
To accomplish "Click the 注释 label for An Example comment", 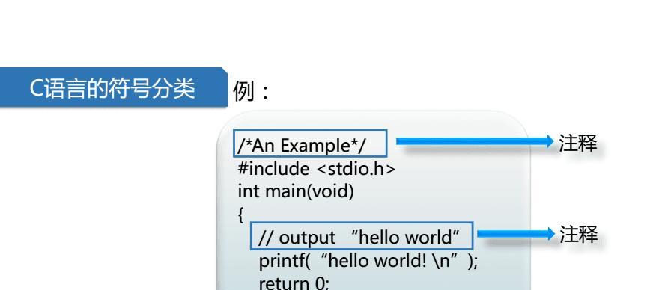I will (578, 144).
